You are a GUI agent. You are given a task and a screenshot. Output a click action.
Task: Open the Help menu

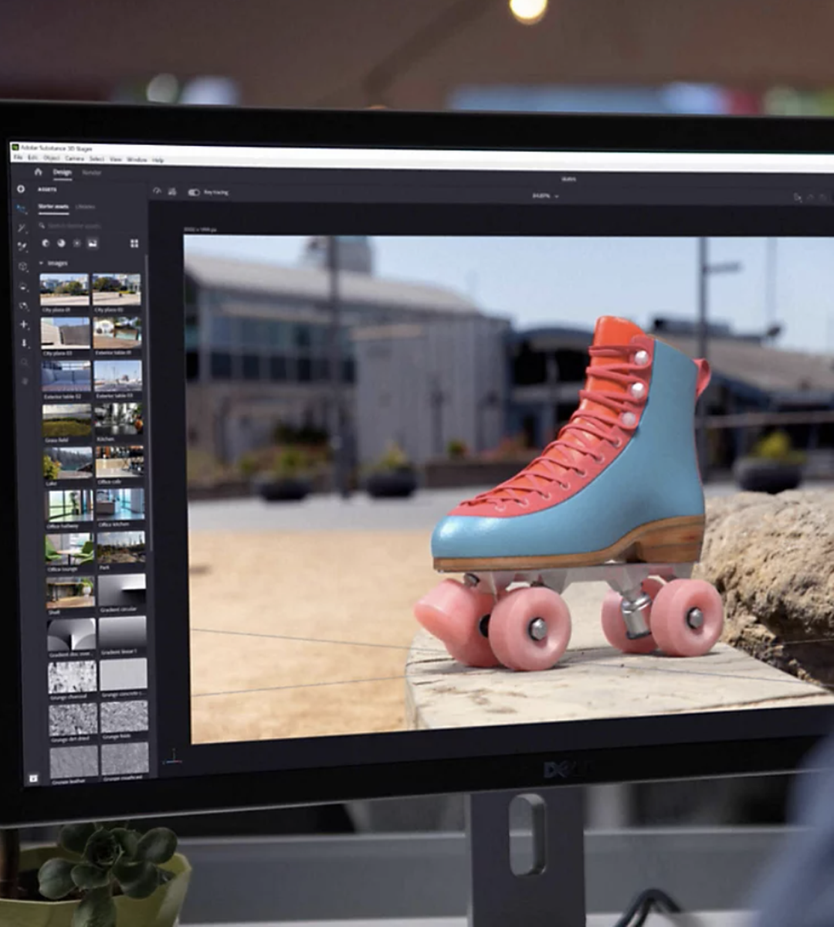pos(158,160)
